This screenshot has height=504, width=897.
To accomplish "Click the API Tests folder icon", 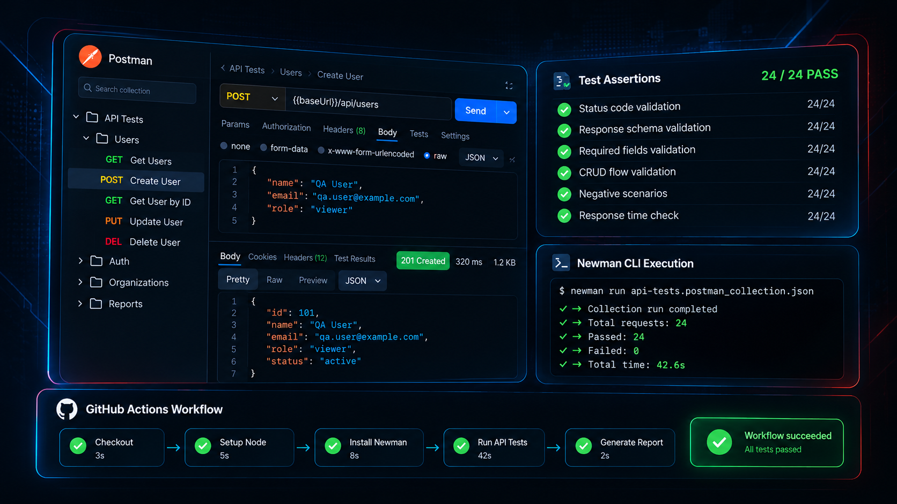I will point(92,117).
